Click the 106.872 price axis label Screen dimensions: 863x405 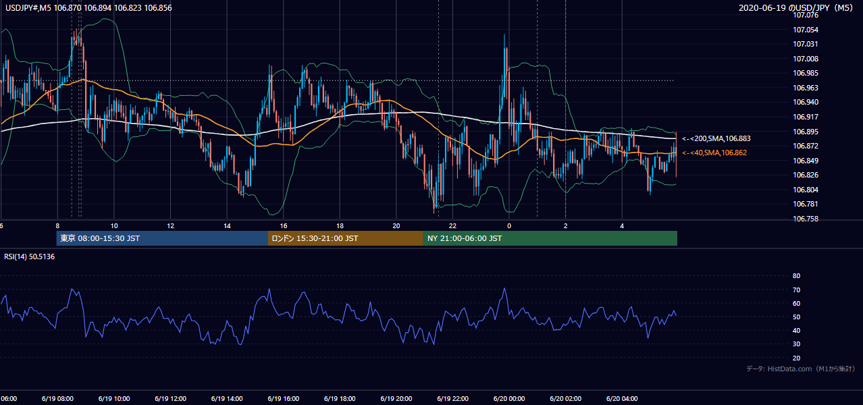click(806, 146)
